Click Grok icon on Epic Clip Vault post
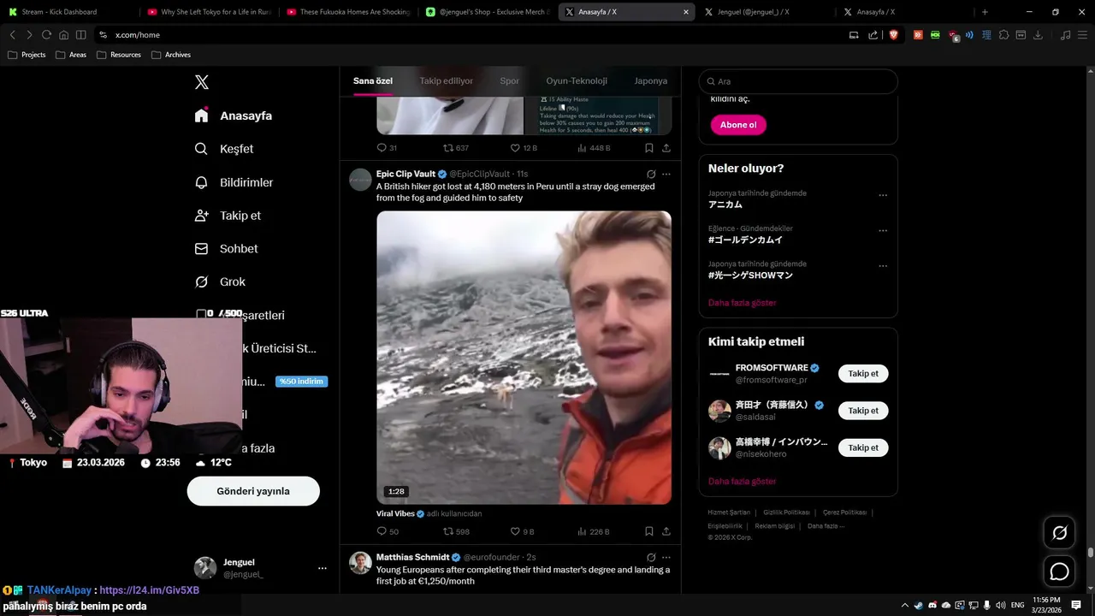Viewport: 1095px width, 616px height. pyautogui.click(x=651, y=174)
